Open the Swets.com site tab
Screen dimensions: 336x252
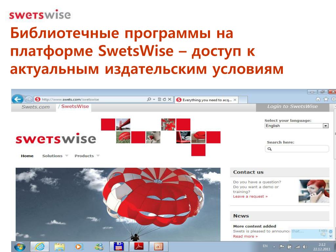[x=35, y=107]
